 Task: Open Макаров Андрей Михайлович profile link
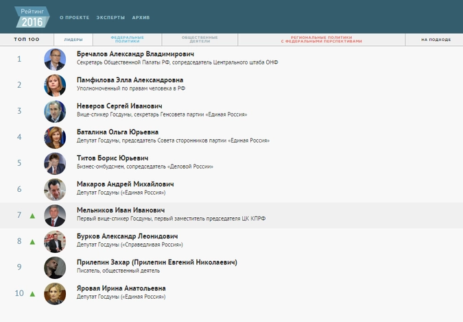coord(125,184)
